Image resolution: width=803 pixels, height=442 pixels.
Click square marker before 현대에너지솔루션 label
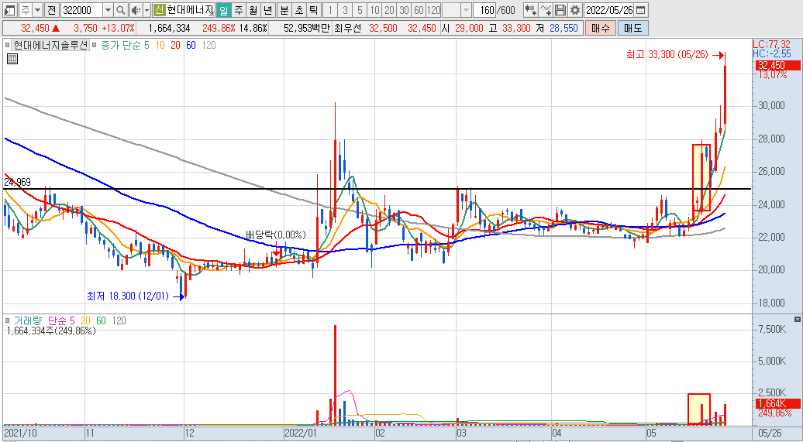(7, 46)
